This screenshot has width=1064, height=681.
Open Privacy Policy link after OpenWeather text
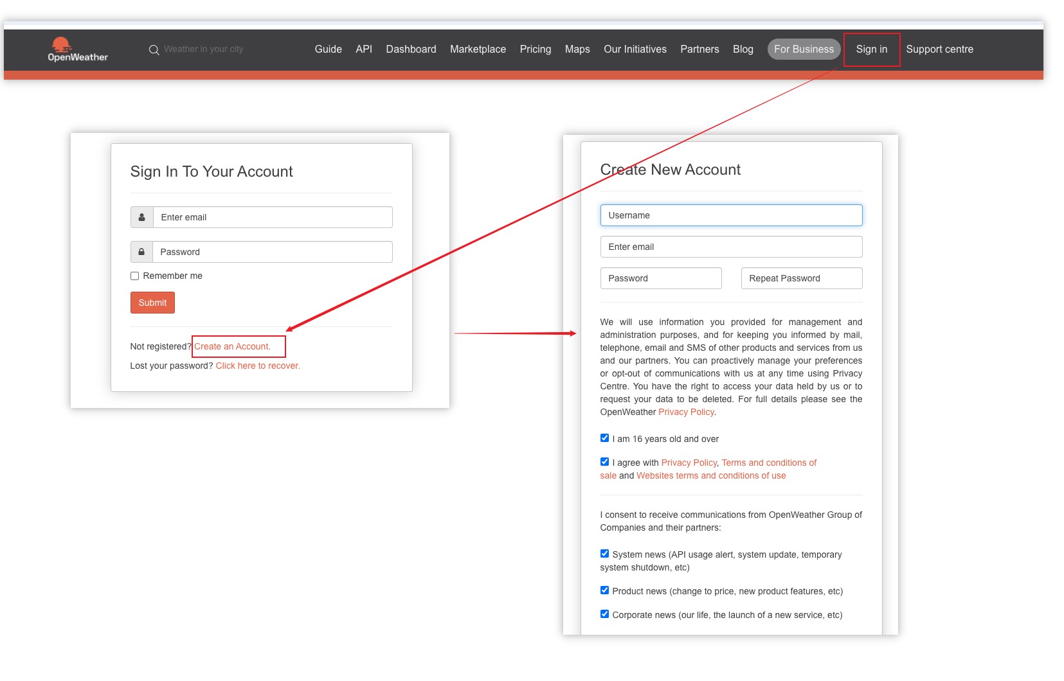click(686, 412)
